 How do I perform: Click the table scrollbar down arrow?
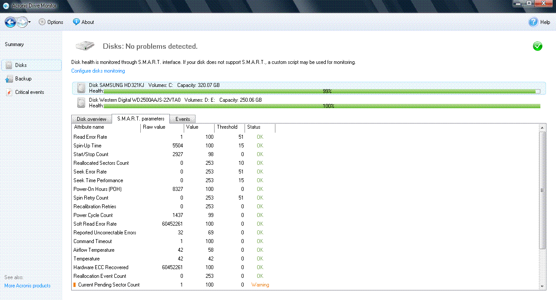click(x=542, y=286)
